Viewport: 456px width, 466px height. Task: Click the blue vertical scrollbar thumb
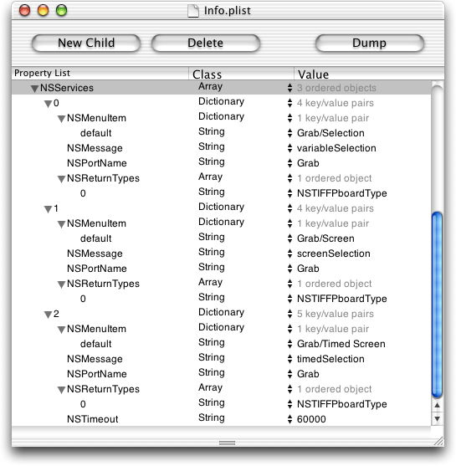(x=437, y=305)
